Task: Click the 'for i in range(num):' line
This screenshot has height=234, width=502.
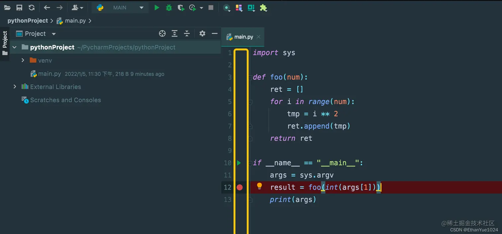Action: point(312,101)
